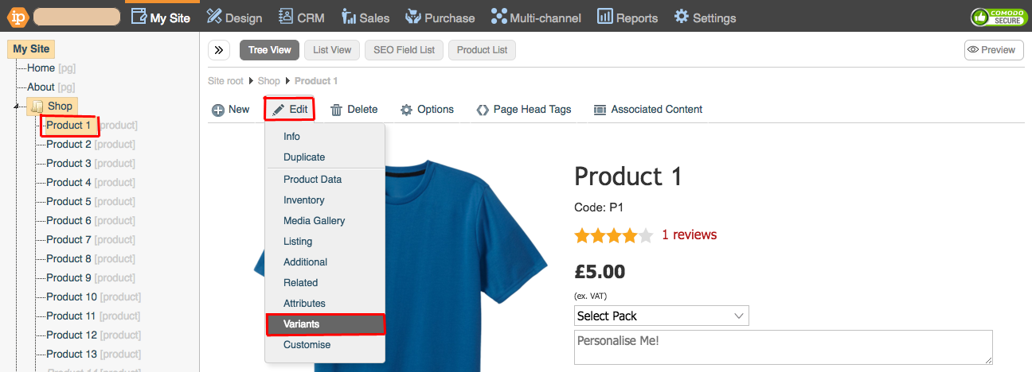Click the New plus icon
The width and height of the screenshot is (1032, 372).
tap(218, 110)
